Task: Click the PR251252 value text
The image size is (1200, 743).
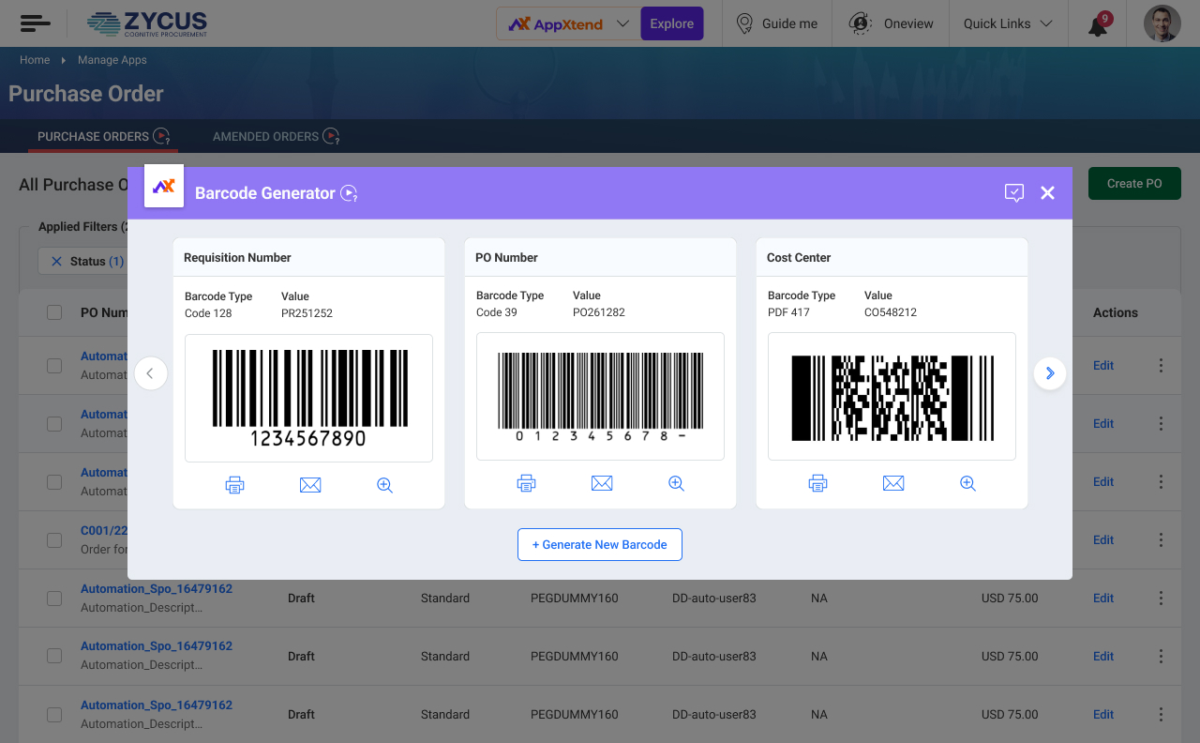Action: 307,313
